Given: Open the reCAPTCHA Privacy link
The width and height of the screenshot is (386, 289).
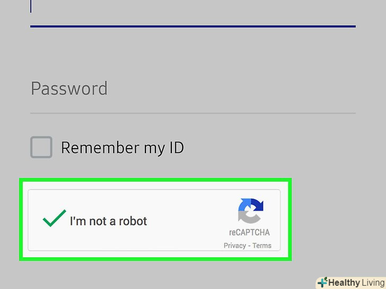Looking at the screenshot, I should pyautogui.click(x=234, y=246).
